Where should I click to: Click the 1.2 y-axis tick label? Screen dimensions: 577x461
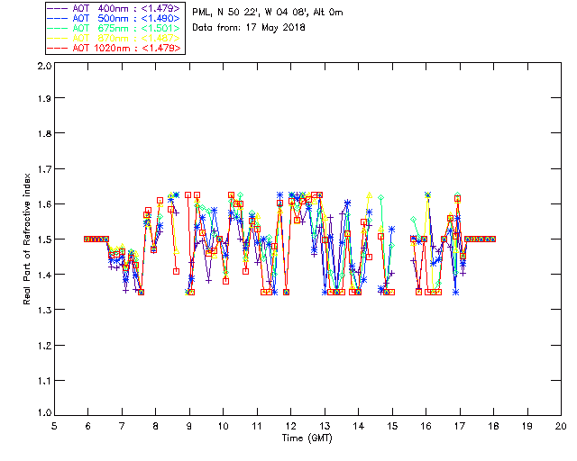pos(44,346)
